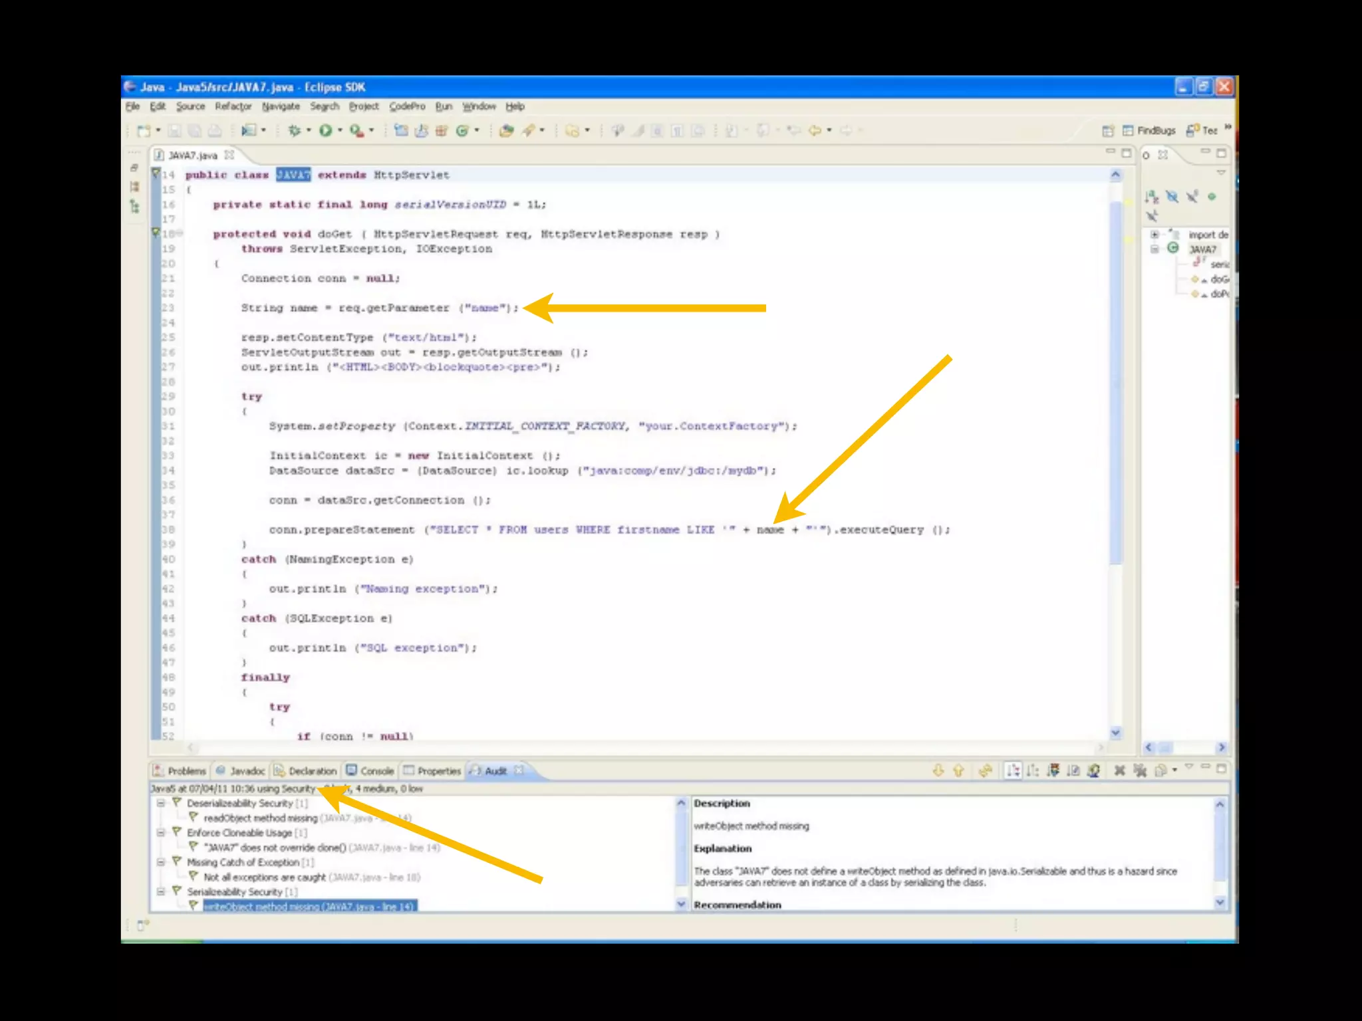Switch to the Problems tab
The image size is (1362, 1021).
180,771
